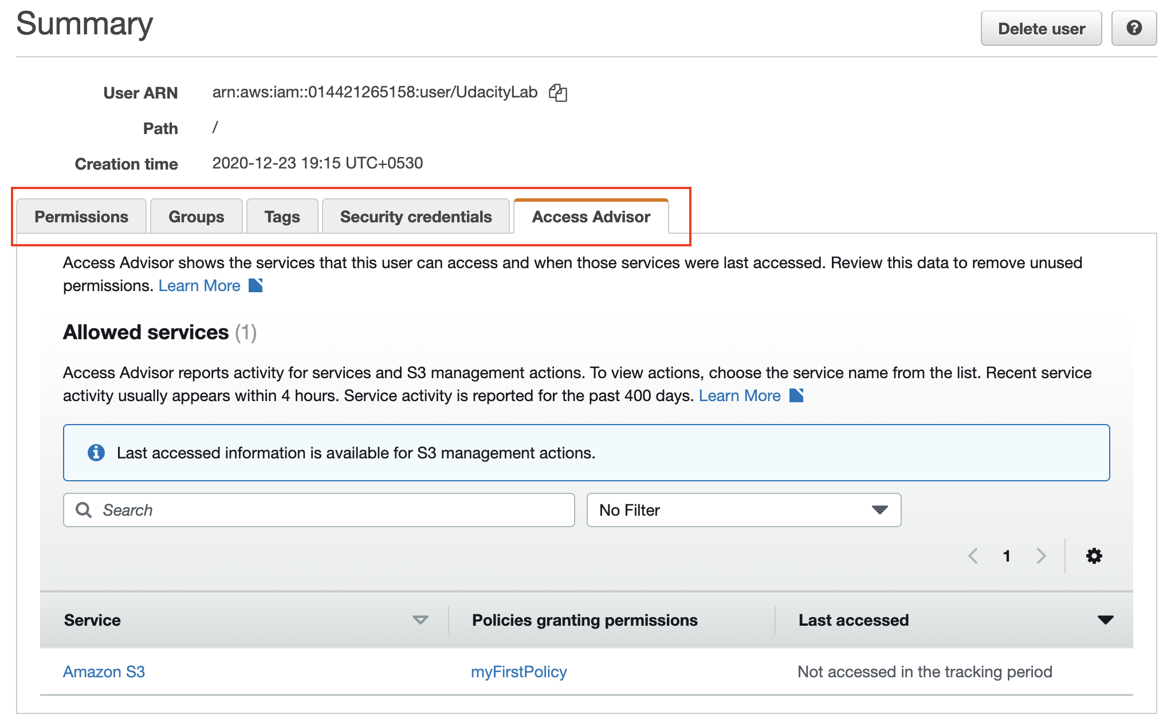The width and height of the screenshot is (1163, 722).
Task: Open the No Filter dropdown
Action: (744, 510)
